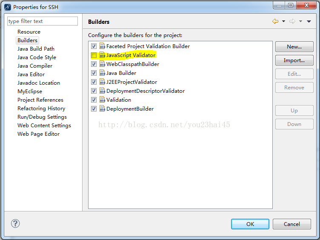The height and width of the screenshot is (240, 320).
Task: Open the Web Page Editor page
Action: [x=39, y=134]
